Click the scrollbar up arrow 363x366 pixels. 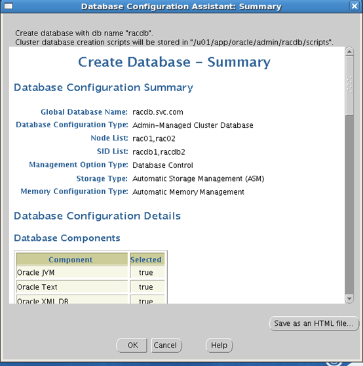click(349, 51)
